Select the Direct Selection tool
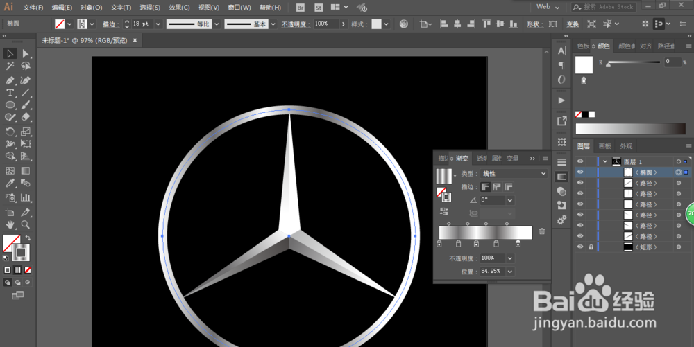 click(26, 53)
